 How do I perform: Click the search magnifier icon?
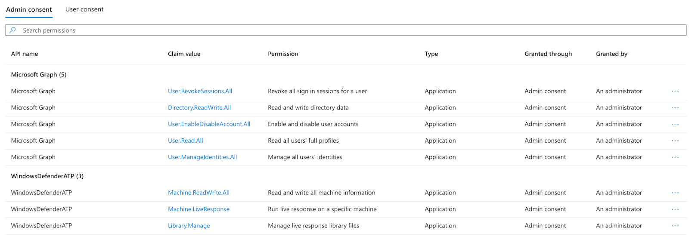13,30
